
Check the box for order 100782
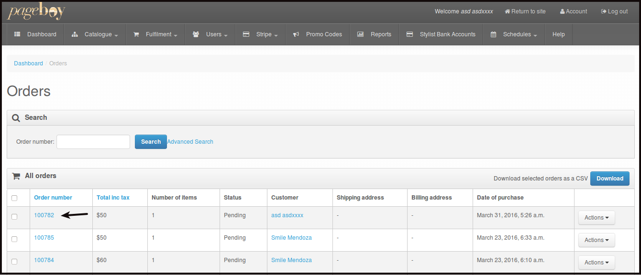[x=14, y=217]
